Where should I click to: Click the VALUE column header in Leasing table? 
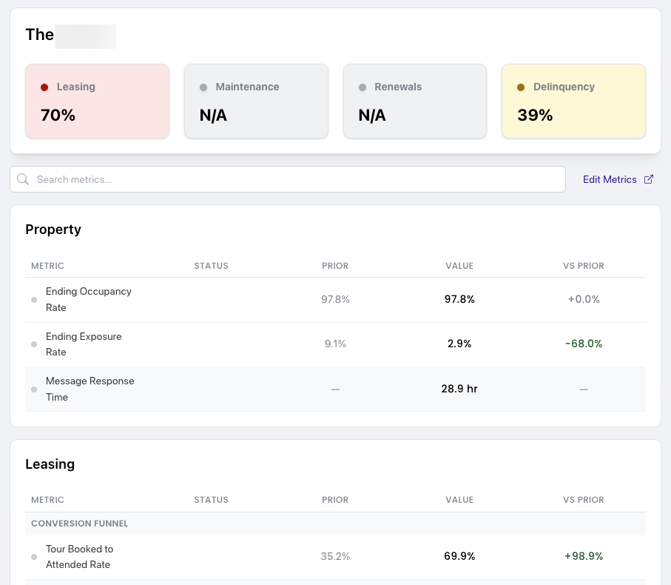click(459, 500)
